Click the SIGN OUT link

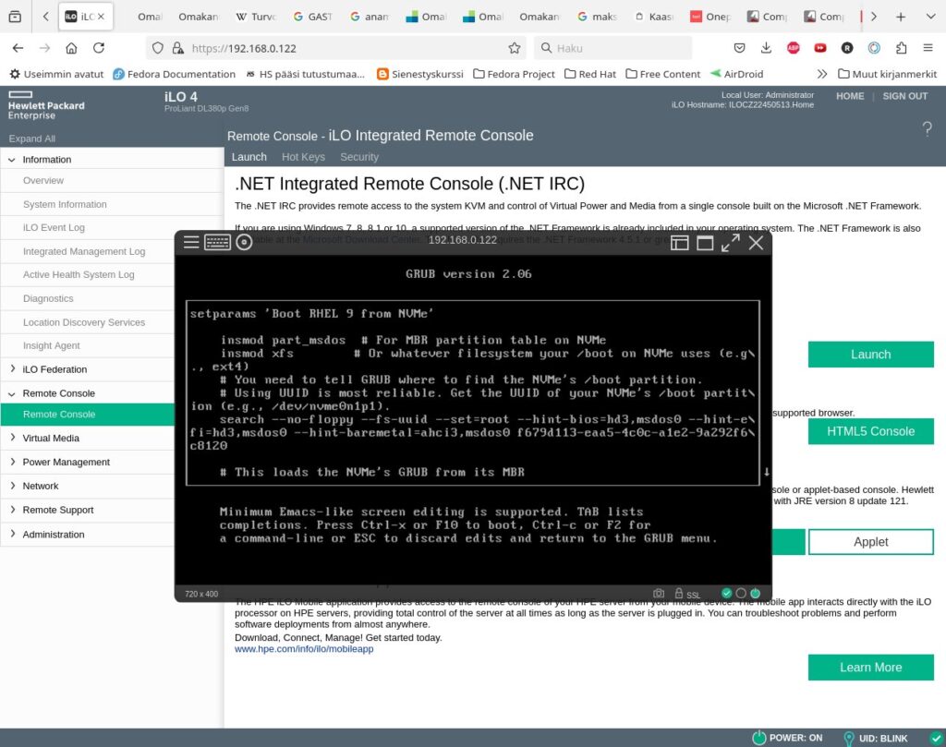pyautogui.click(x=905, y=96)
